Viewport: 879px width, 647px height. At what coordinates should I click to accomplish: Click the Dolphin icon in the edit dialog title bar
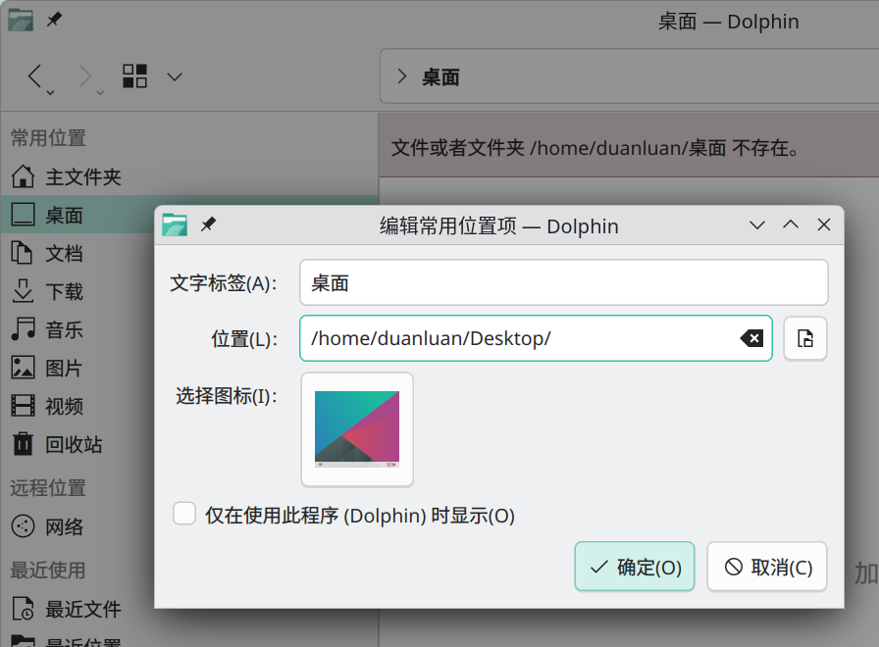[x=175, y=224]
